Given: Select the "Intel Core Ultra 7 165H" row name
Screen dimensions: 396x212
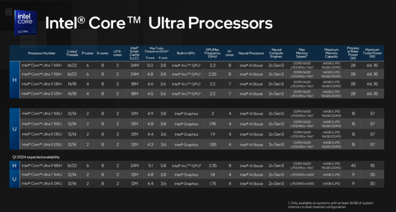Looking at the screenshot, I should pyautogui.click(x=42, y=65).
